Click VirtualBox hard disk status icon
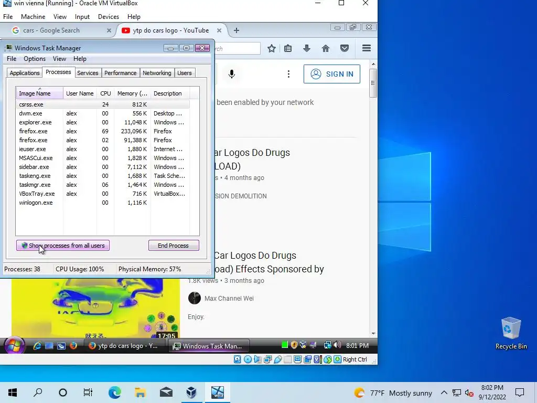Image resolution: width=537 pixels, height=403 pixels. tap(238, 359)
